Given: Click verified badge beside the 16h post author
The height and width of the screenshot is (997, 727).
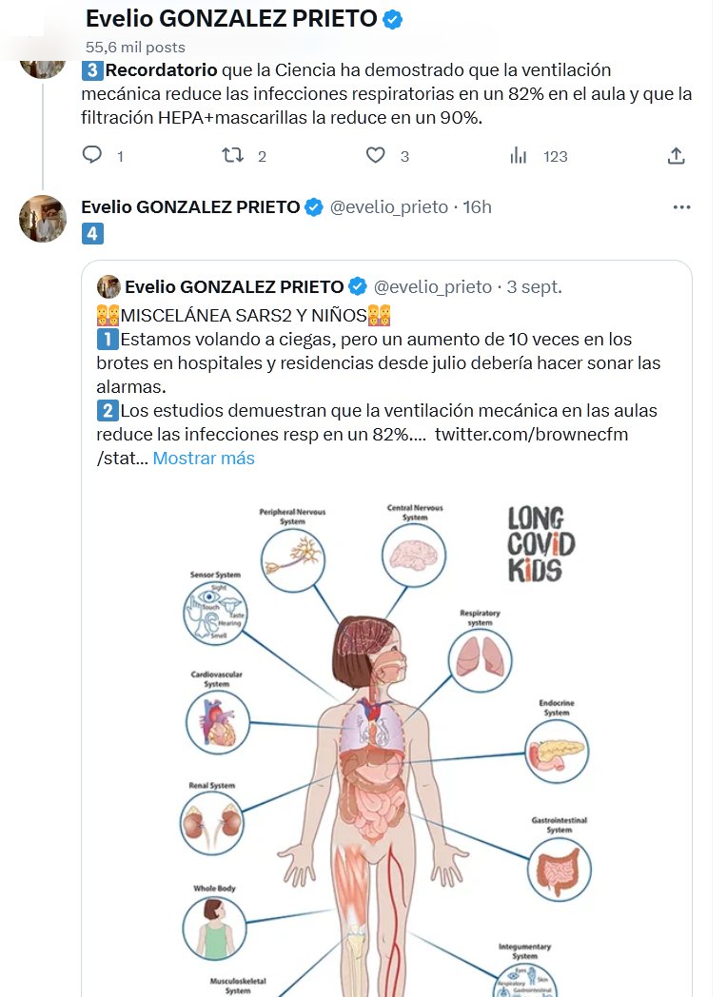Looking at the screenshot, I should coord(313,207).
